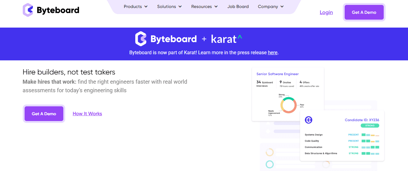Click the '34 Byteboard Interviews' stat
The width and height of the screenshot is (408, 171).
click(265, 84)
